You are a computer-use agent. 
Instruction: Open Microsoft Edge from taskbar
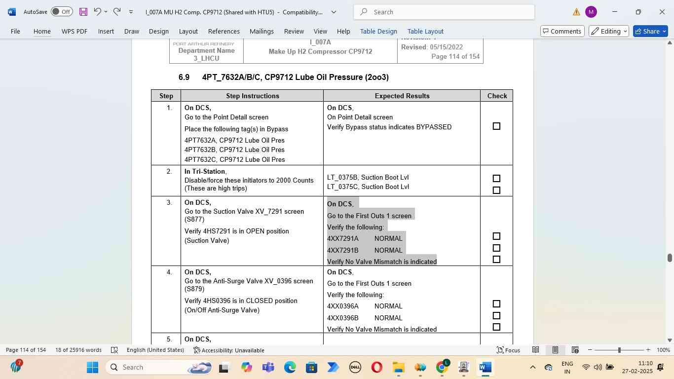point(290,367)
